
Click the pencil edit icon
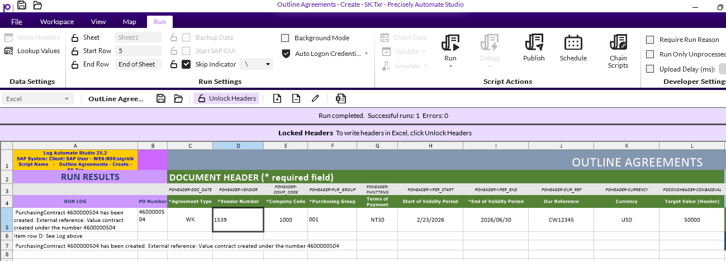click(315, 98)
